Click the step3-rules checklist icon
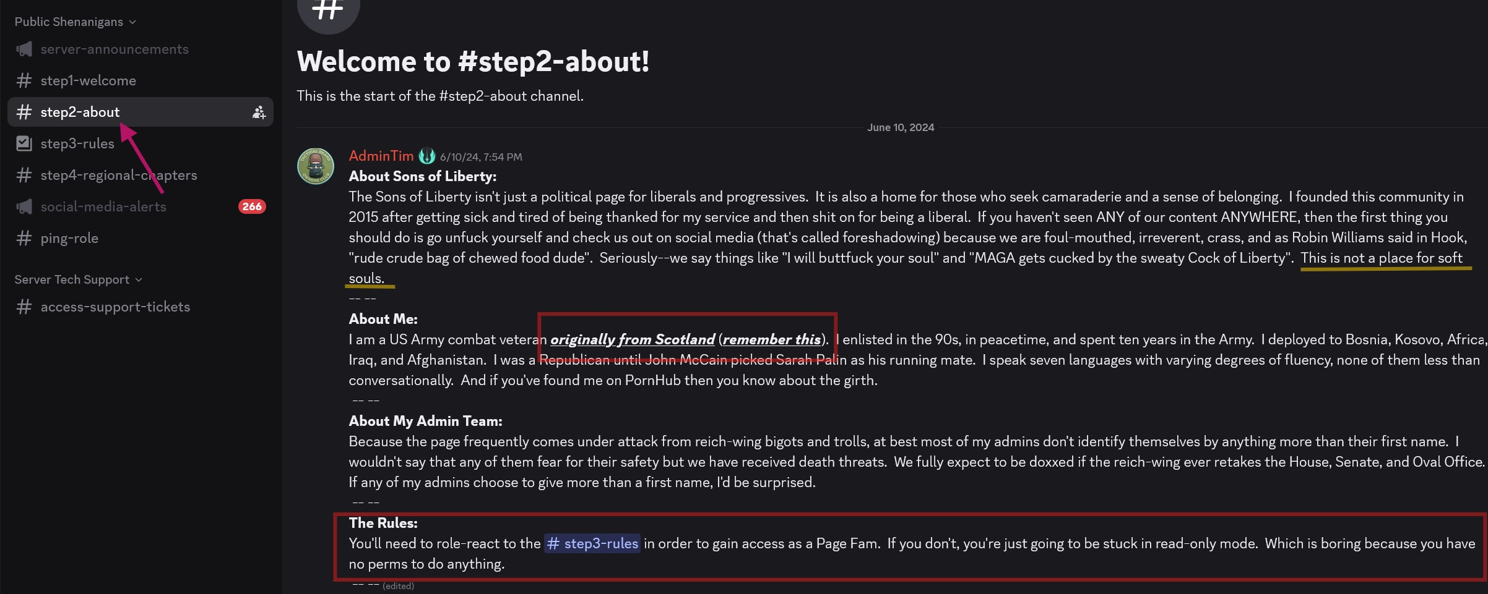Image resolution: width=1488 pixels, height=594 pixels. point(24,143)
